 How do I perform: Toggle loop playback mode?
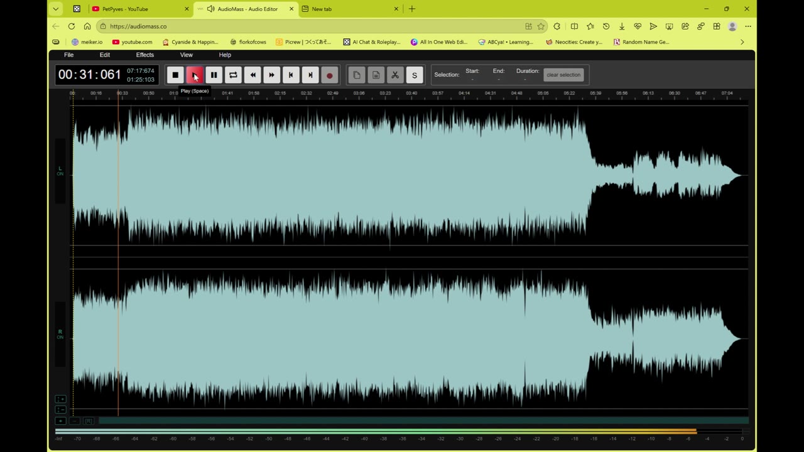tap(233, 75)
